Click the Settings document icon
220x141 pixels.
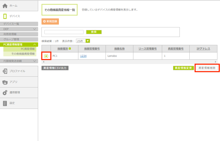coord(5,103)
